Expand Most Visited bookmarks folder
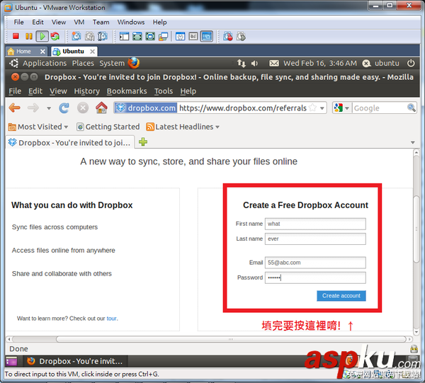The image size is (425, 383). click(38, 127)
